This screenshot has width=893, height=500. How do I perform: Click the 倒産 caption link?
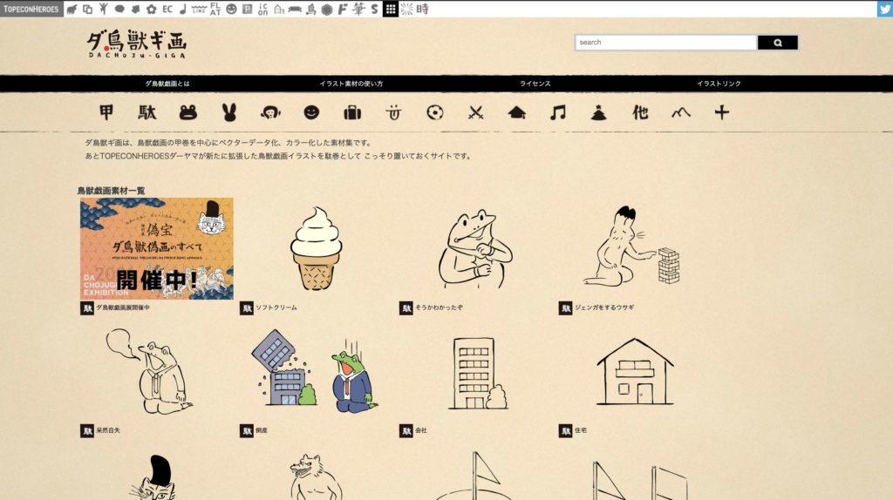(x=262, y=430)
